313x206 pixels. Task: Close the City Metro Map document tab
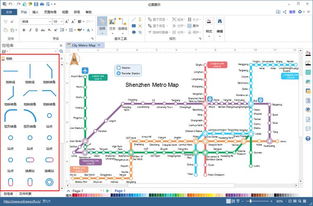pyautogui.click(x=99, y=45)
